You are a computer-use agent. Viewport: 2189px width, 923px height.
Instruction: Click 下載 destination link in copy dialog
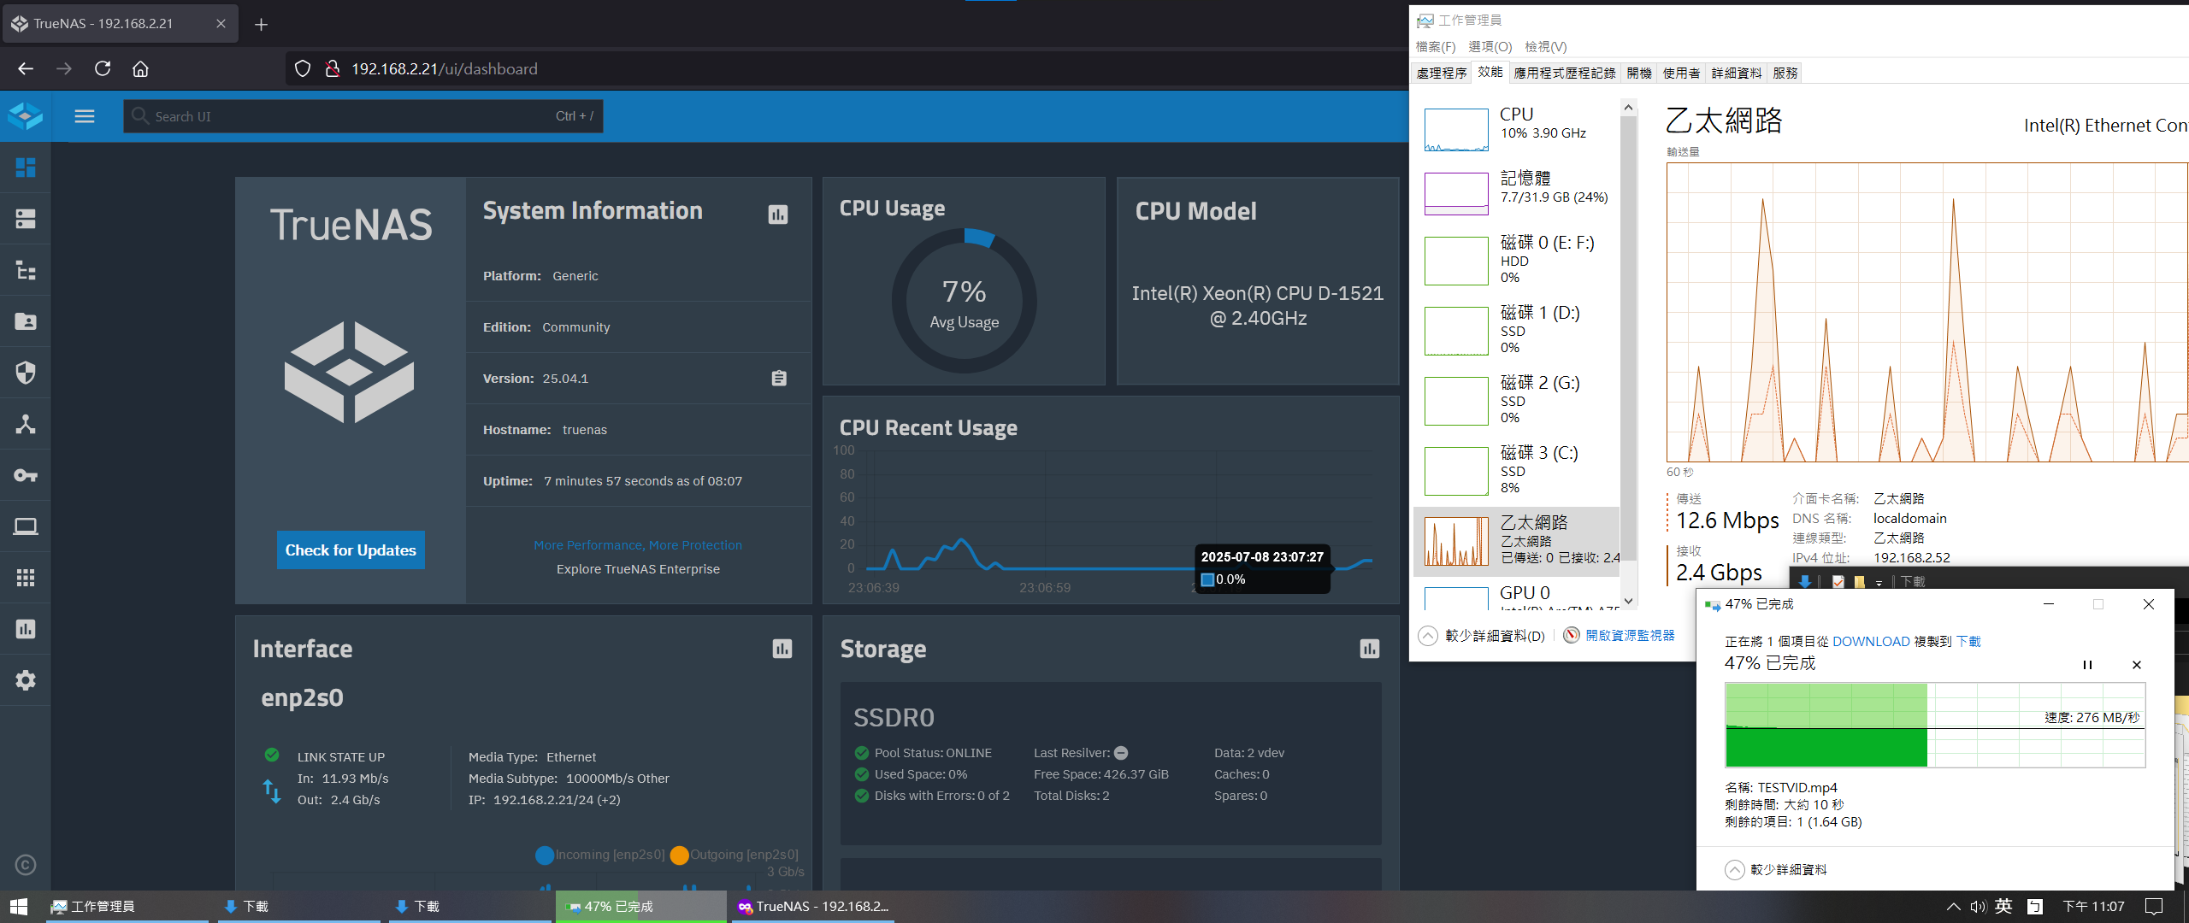pyautogui.click(x=1968, y=641)
